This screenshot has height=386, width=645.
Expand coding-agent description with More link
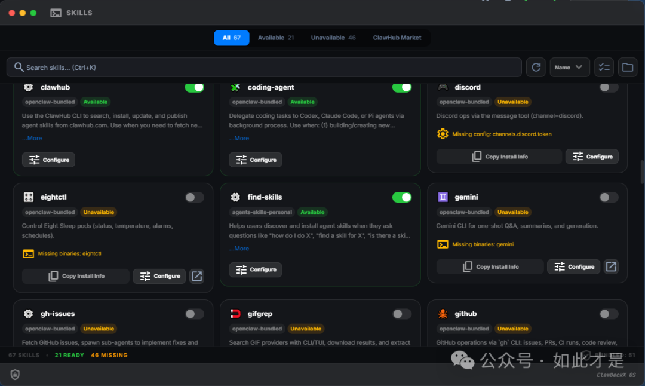239,138
